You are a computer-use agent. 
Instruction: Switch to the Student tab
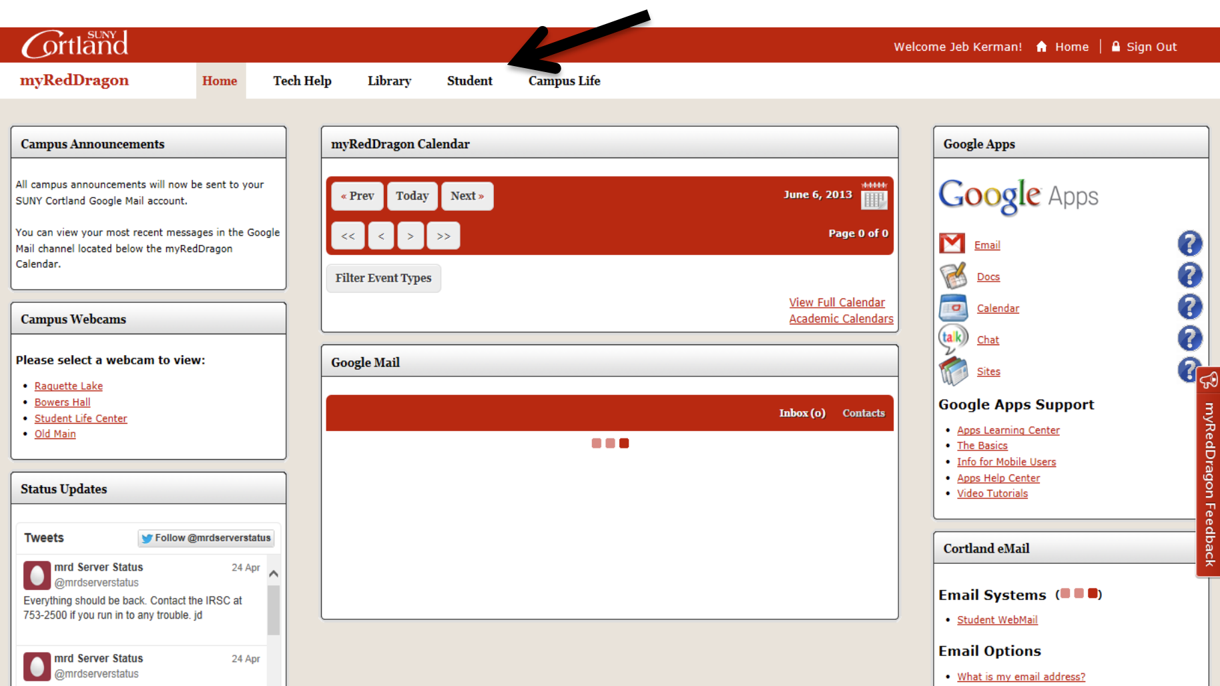click(469, 80)
